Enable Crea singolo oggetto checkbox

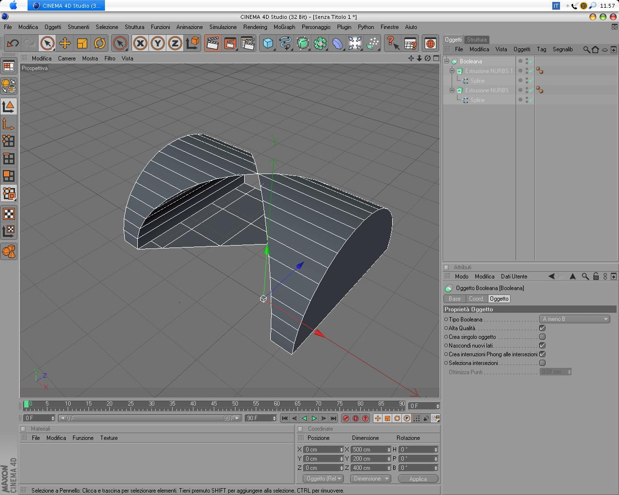pos(542,337)
